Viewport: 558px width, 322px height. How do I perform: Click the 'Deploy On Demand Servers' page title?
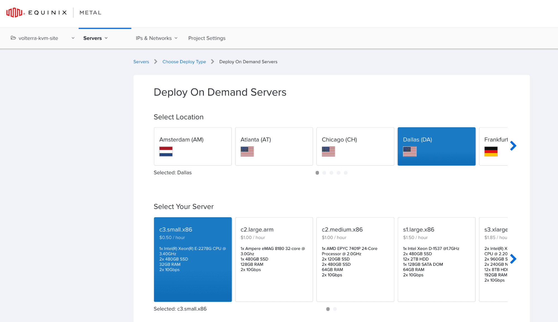click(220, 92)
